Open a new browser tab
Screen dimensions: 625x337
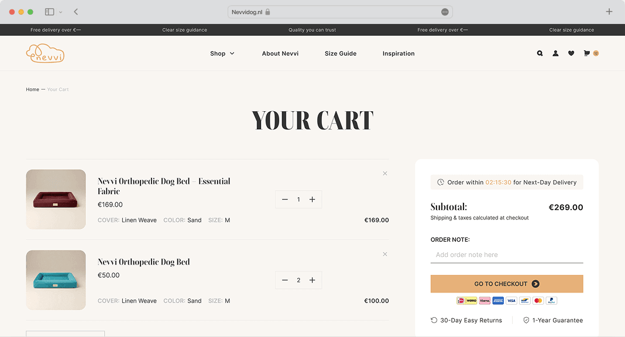[609, 12]
